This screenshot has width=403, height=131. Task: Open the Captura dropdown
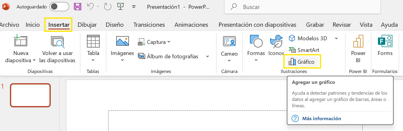pos(155,42)
